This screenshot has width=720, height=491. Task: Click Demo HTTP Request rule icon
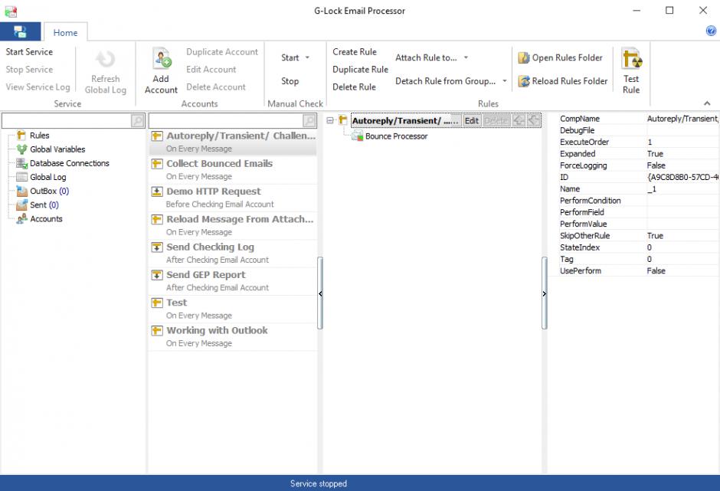[x=157, y=191]
